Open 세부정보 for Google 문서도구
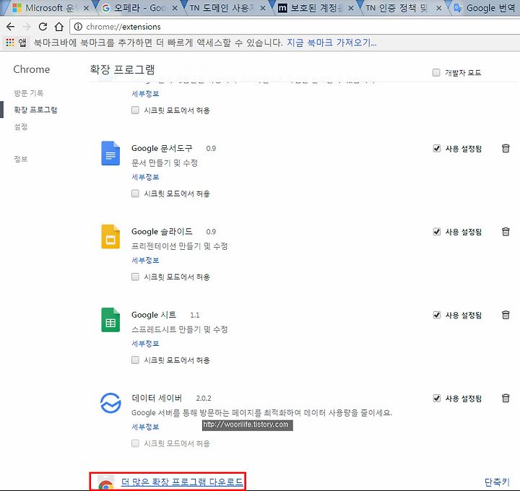 pos(145,177)
